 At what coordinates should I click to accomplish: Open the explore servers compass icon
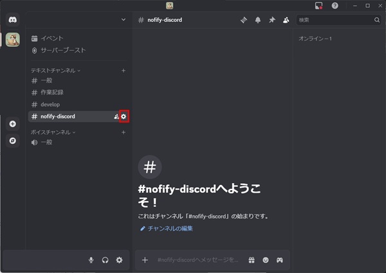13,141
